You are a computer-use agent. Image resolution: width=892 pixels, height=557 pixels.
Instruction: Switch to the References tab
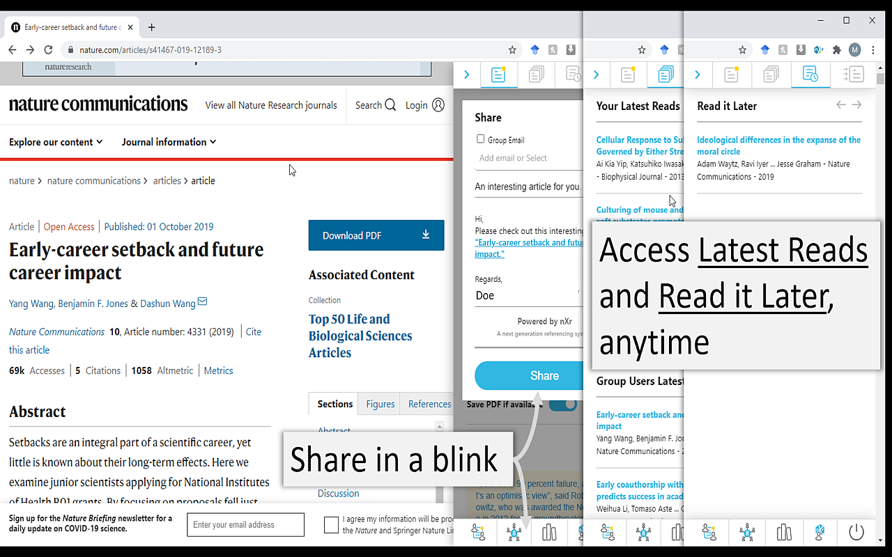tap(429, 404)
